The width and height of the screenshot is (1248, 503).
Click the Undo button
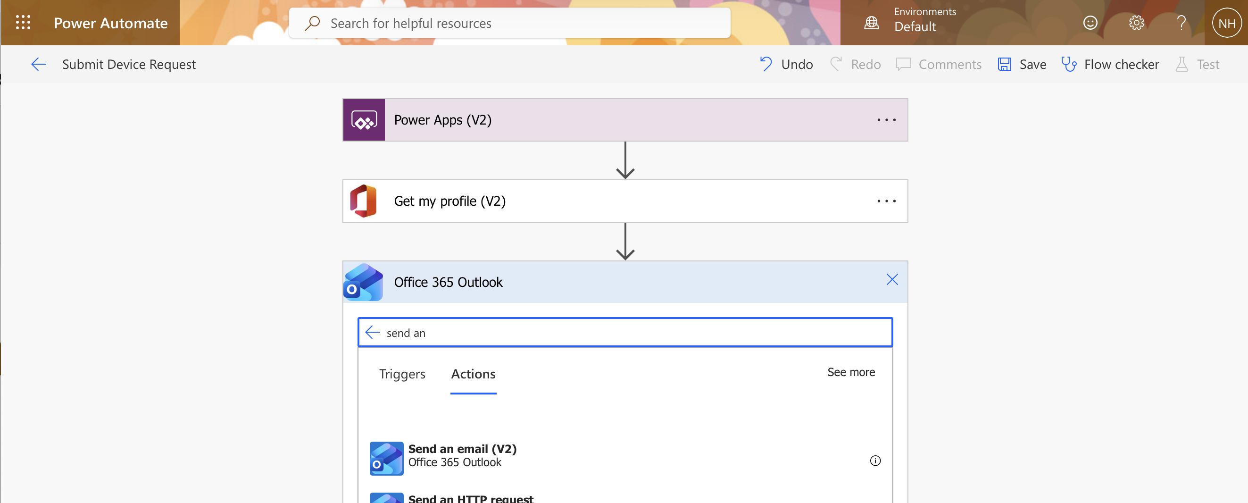point(786,64)
